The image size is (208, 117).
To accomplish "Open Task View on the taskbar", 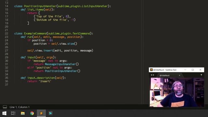I will (x=13, y=113).
